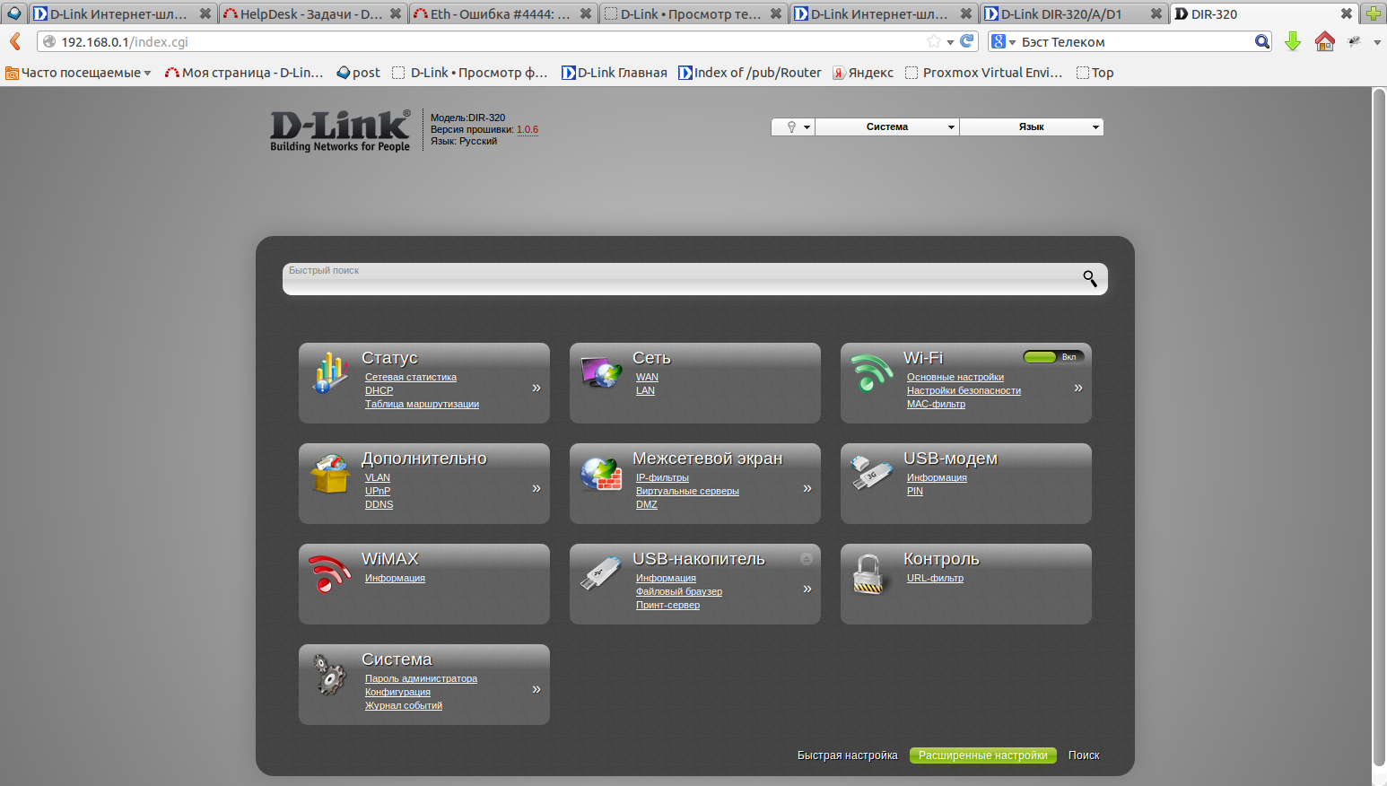Open the D-Link Главная bookmark
Viewport: 1387px width, 786px height.
click(615, 73)
